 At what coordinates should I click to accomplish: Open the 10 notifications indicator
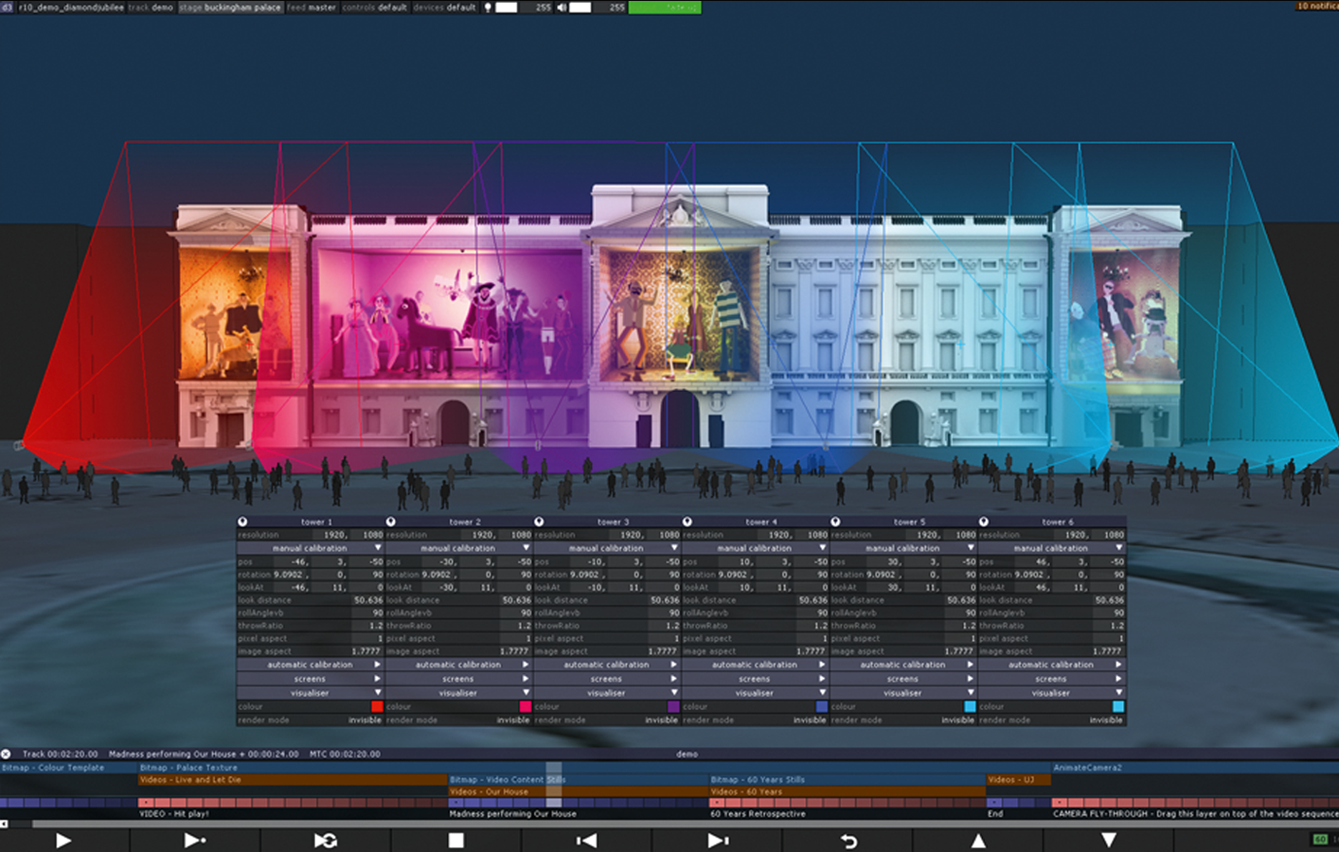1316,6
